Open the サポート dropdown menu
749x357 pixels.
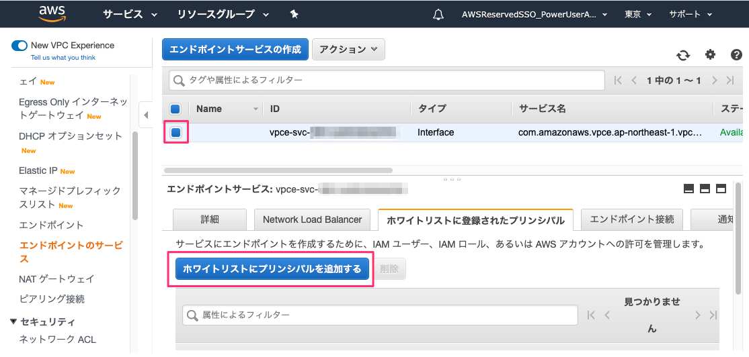click(691, 14)
